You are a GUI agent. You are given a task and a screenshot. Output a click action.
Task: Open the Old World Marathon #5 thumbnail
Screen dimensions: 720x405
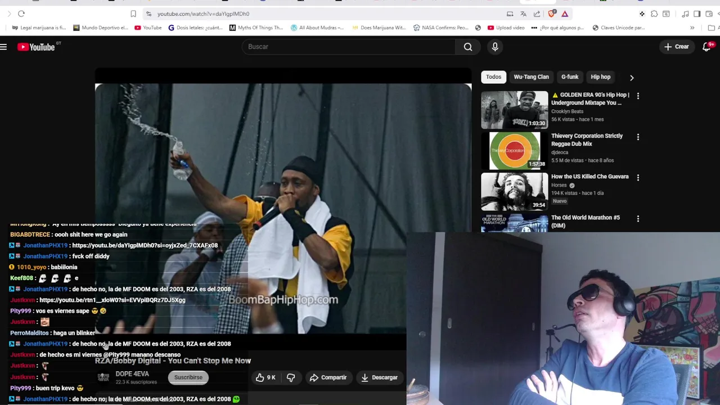point(514,223)
